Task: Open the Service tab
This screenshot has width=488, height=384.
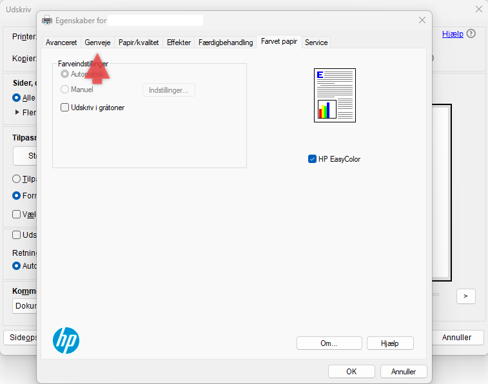Action: click(317, 43)
